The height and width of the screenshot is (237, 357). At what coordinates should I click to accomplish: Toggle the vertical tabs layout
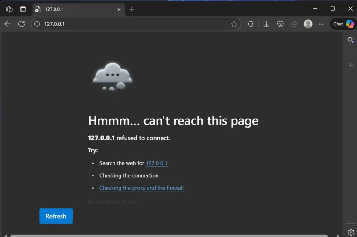pos(23,9)
